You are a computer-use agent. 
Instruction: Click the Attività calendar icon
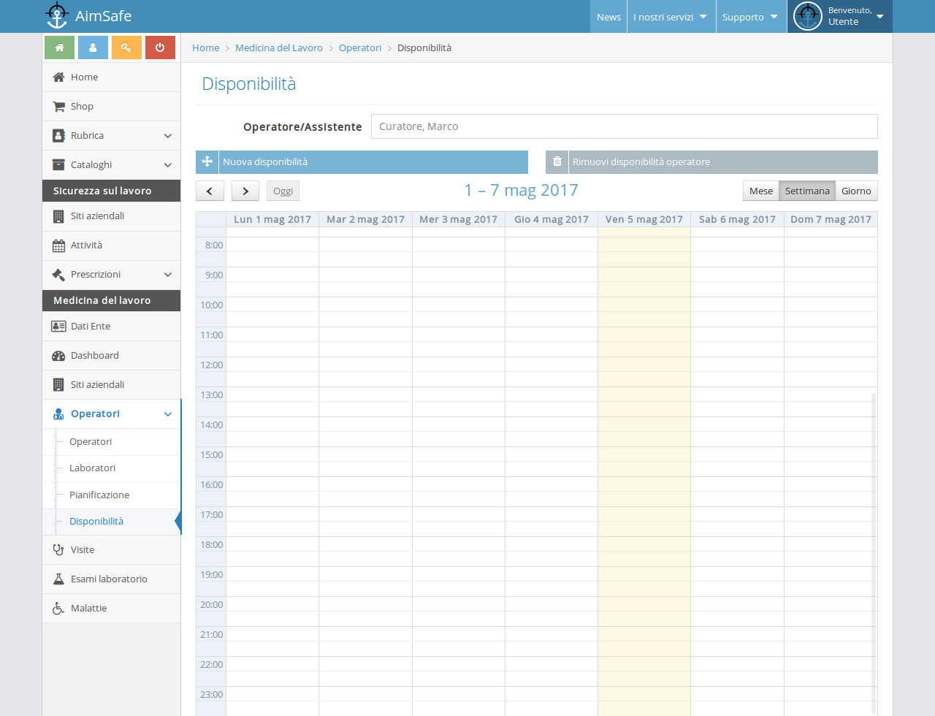click(x=58, y=245)
